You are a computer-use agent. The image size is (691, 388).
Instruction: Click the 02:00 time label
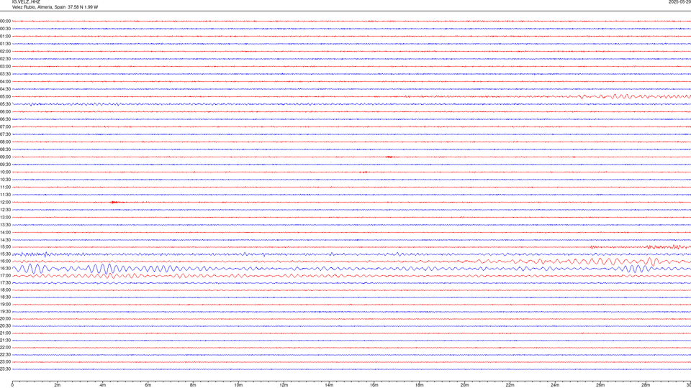[5, 51]
